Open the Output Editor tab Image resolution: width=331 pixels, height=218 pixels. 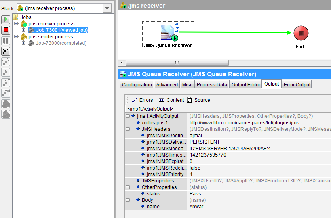pyautogui.click(x=246, y=84)
